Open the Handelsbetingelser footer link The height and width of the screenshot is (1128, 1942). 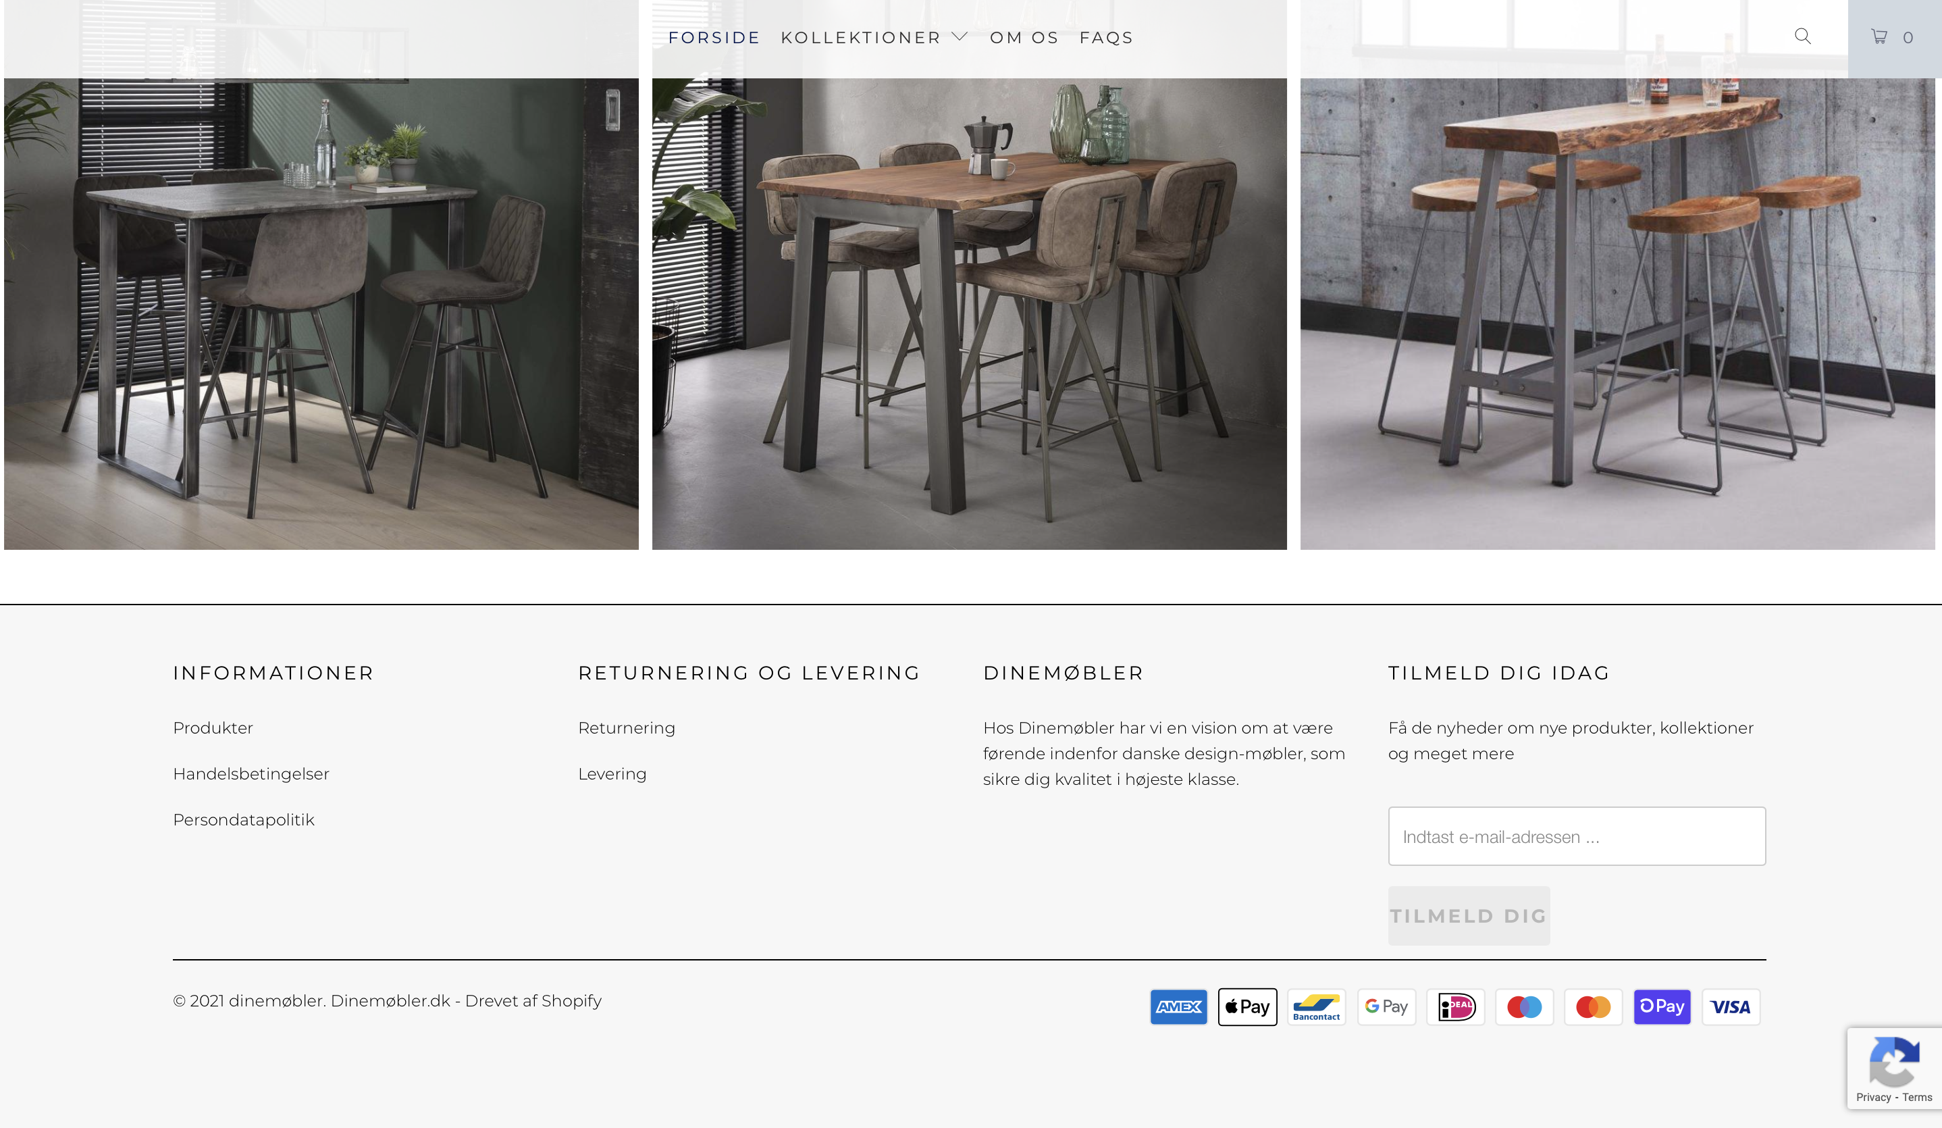point(251,773)
